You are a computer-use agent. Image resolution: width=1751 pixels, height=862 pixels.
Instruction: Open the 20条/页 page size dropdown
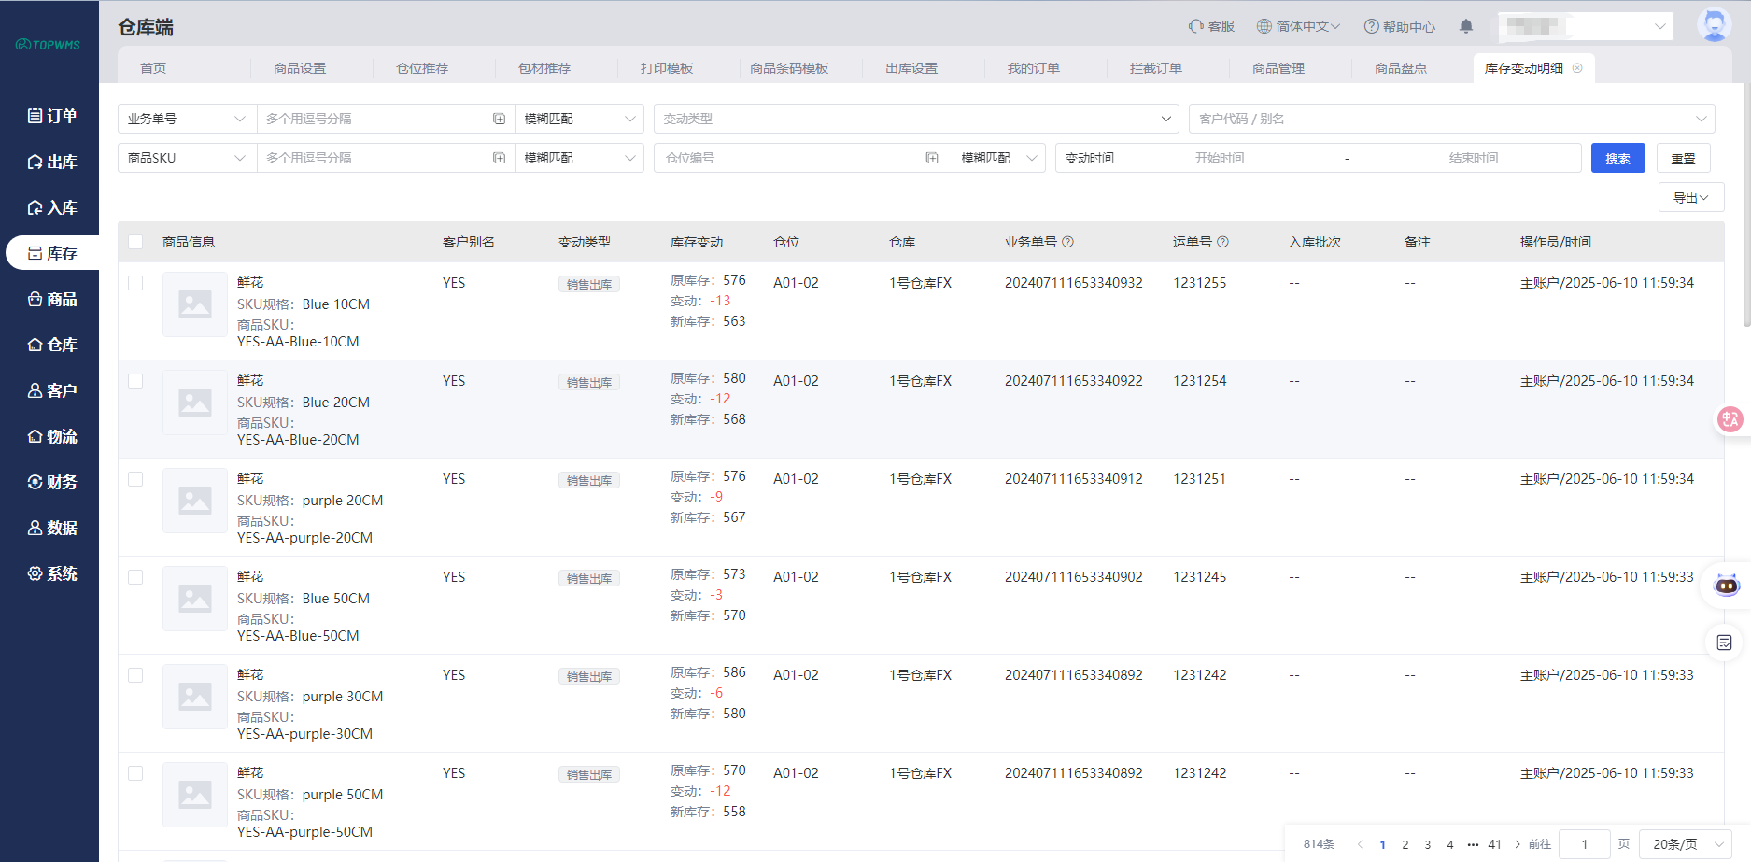pyautogui.click(x=1686, y=844)
